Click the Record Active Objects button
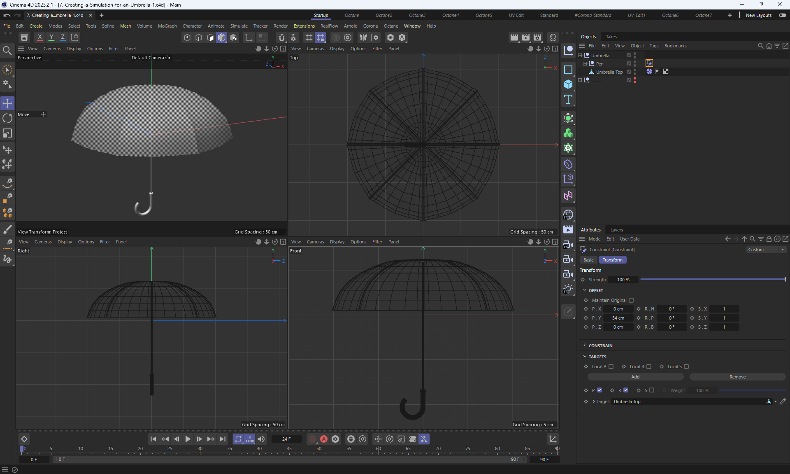This screenshot has width=790, height=474. point(312,439)
